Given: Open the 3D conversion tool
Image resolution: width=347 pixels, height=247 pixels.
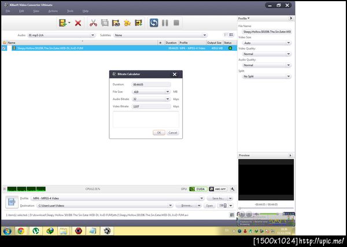Looking at the screenshot, I should point(116,23).
